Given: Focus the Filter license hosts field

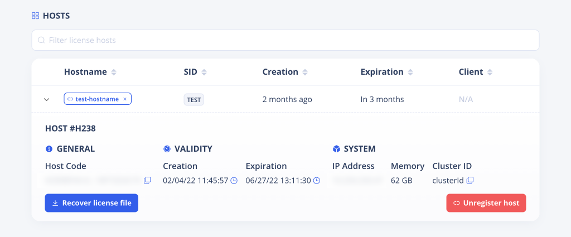Looking at the screenshot, I should (290, 40).
